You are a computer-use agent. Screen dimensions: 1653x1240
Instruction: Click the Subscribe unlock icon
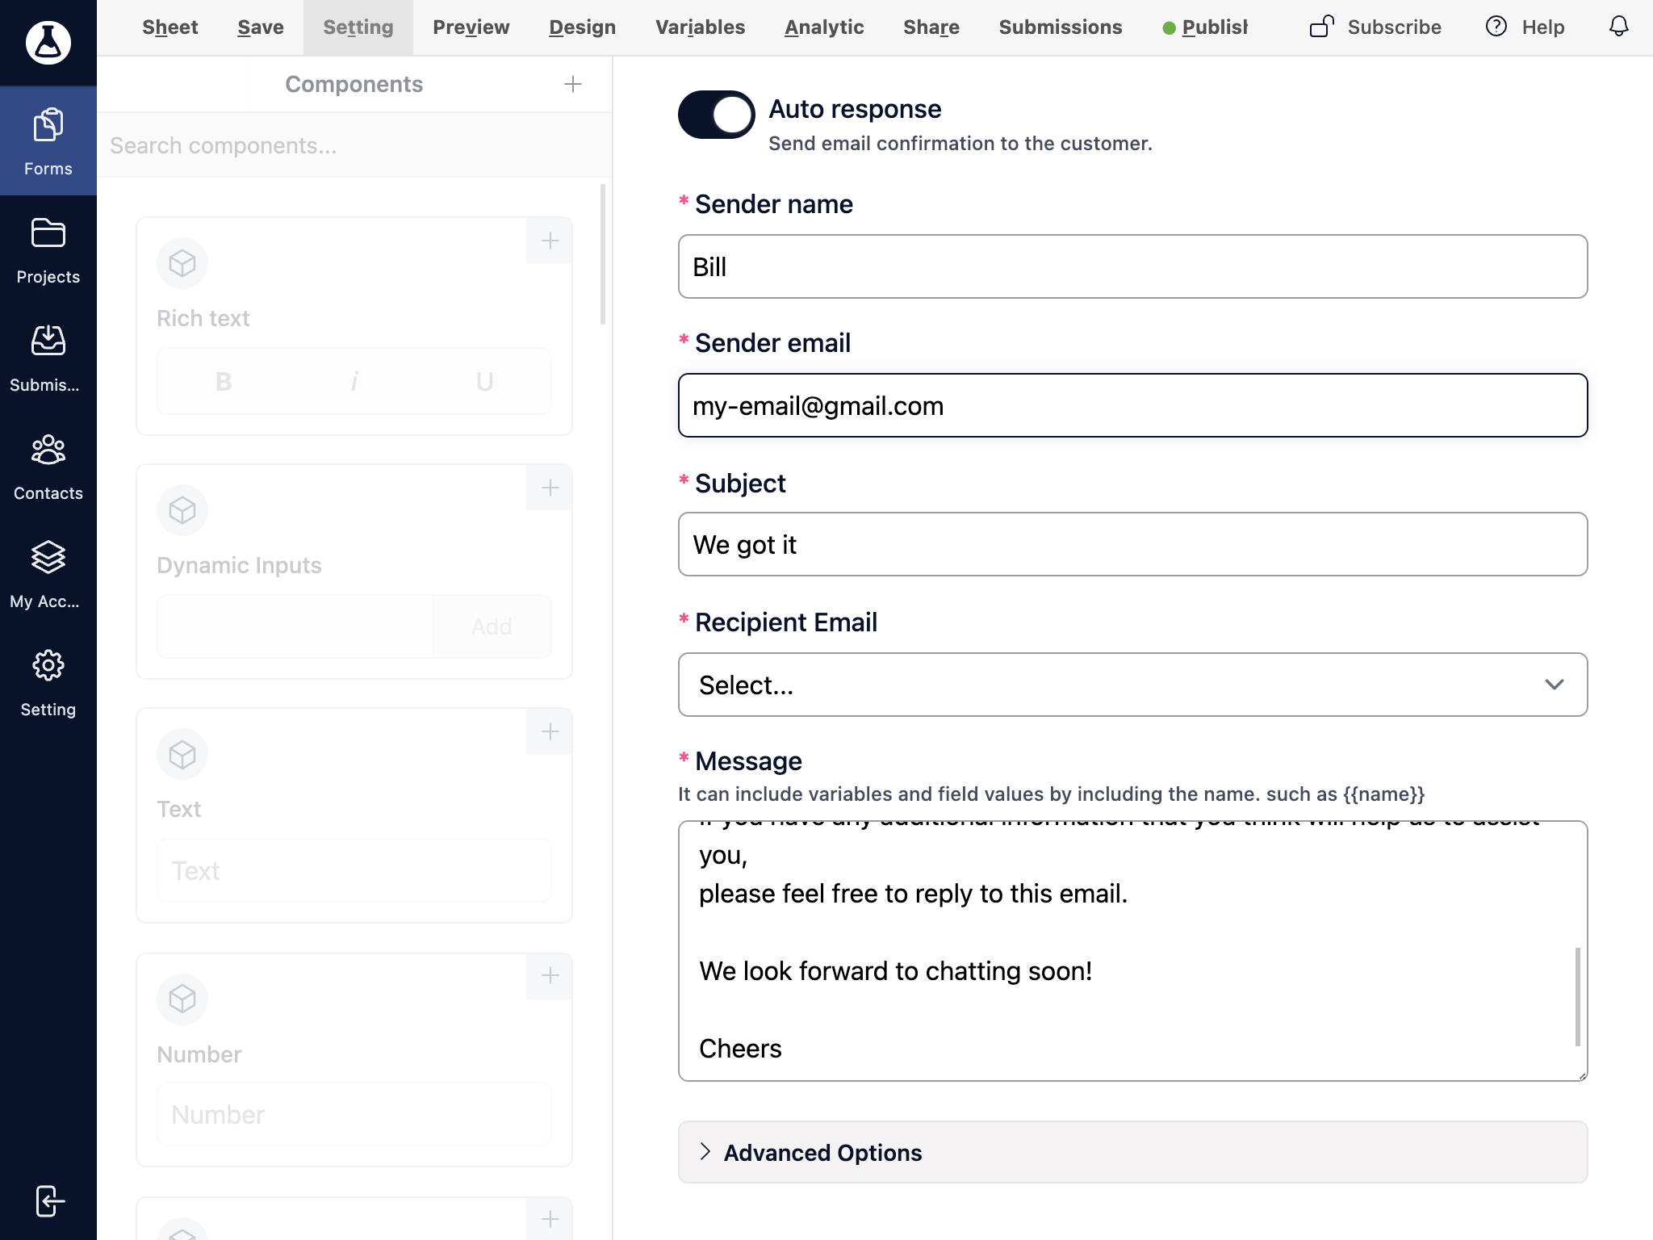tap(1321, 27)
